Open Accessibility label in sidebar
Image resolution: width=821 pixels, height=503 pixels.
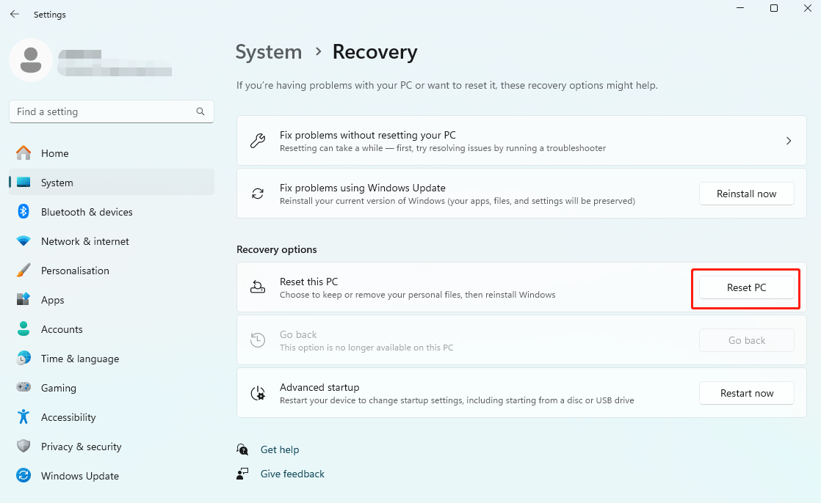[68, 417]
